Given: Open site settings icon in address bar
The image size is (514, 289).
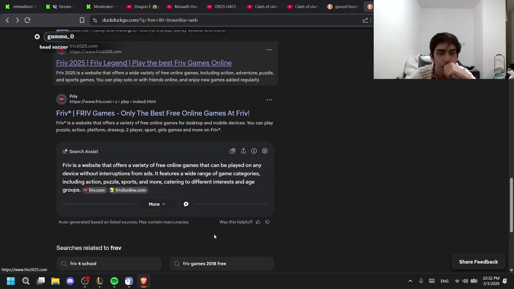Looking at the screenshot, I should tap(94, 20).
